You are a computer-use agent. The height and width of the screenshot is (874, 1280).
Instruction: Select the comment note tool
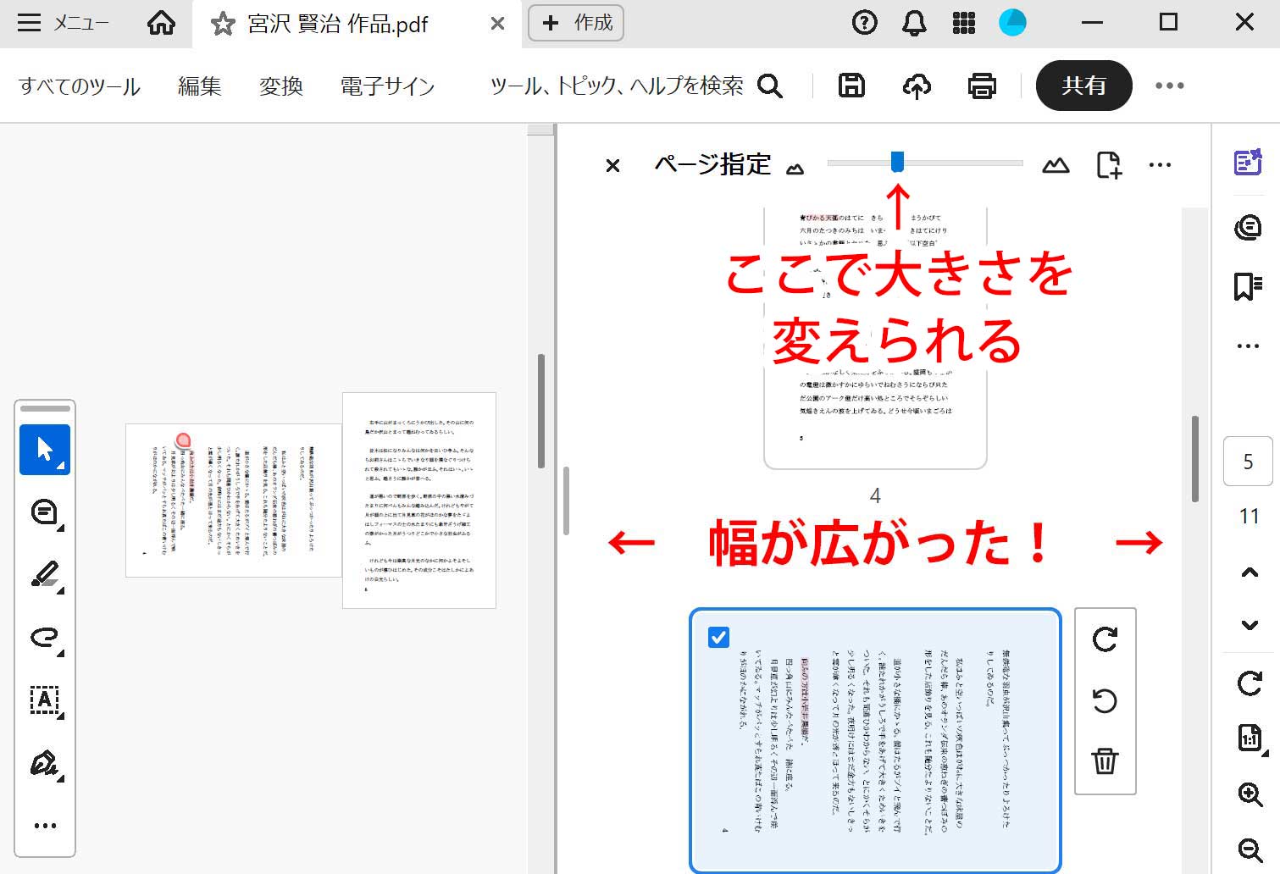coord(45,512)
